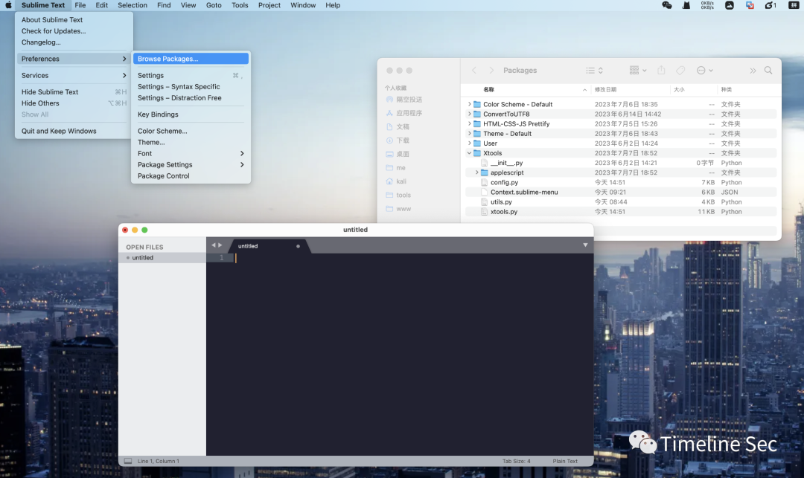Sort by date modified column header
The image size is (804, 478).
pyautogui.click(x=631, y=89)
